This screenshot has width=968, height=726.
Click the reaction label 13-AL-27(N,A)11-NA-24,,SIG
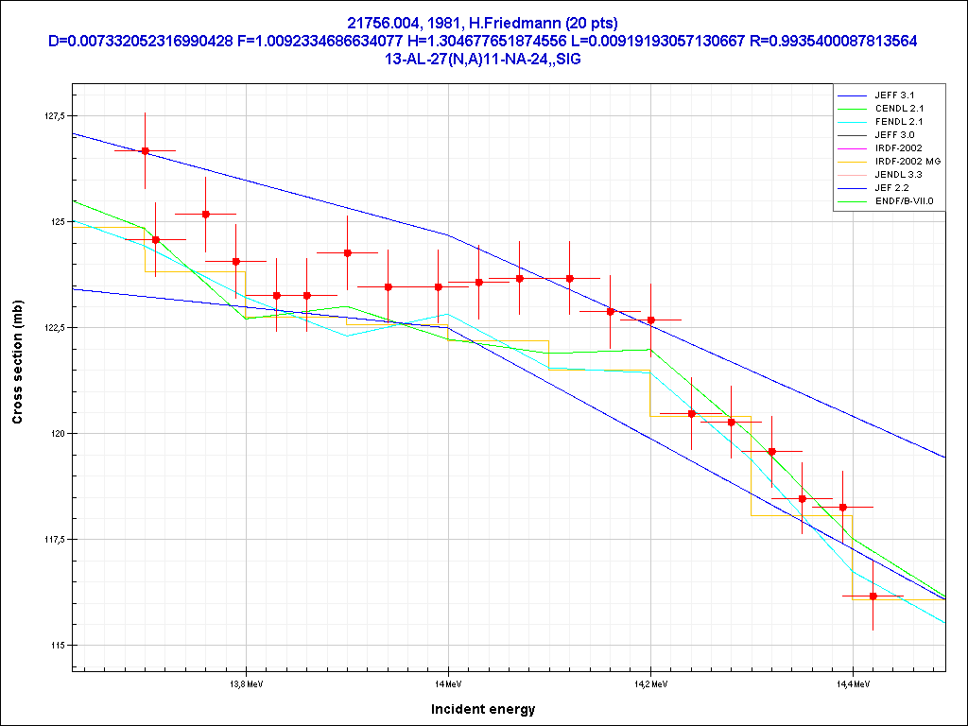(483, 58)
